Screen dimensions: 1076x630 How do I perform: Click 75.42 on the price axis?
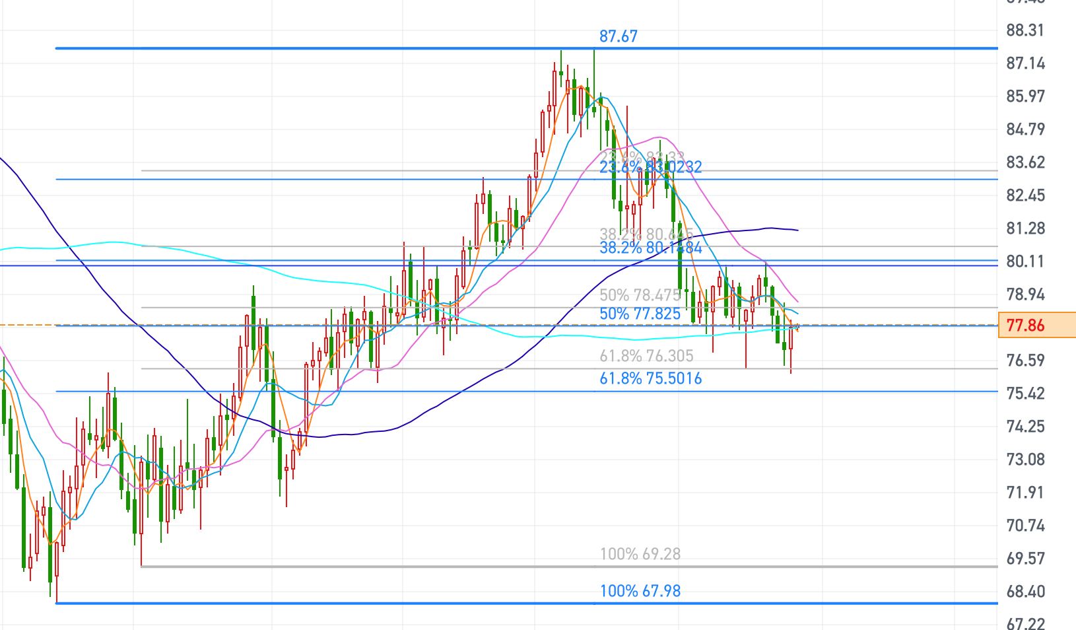tap(1025, 394)
